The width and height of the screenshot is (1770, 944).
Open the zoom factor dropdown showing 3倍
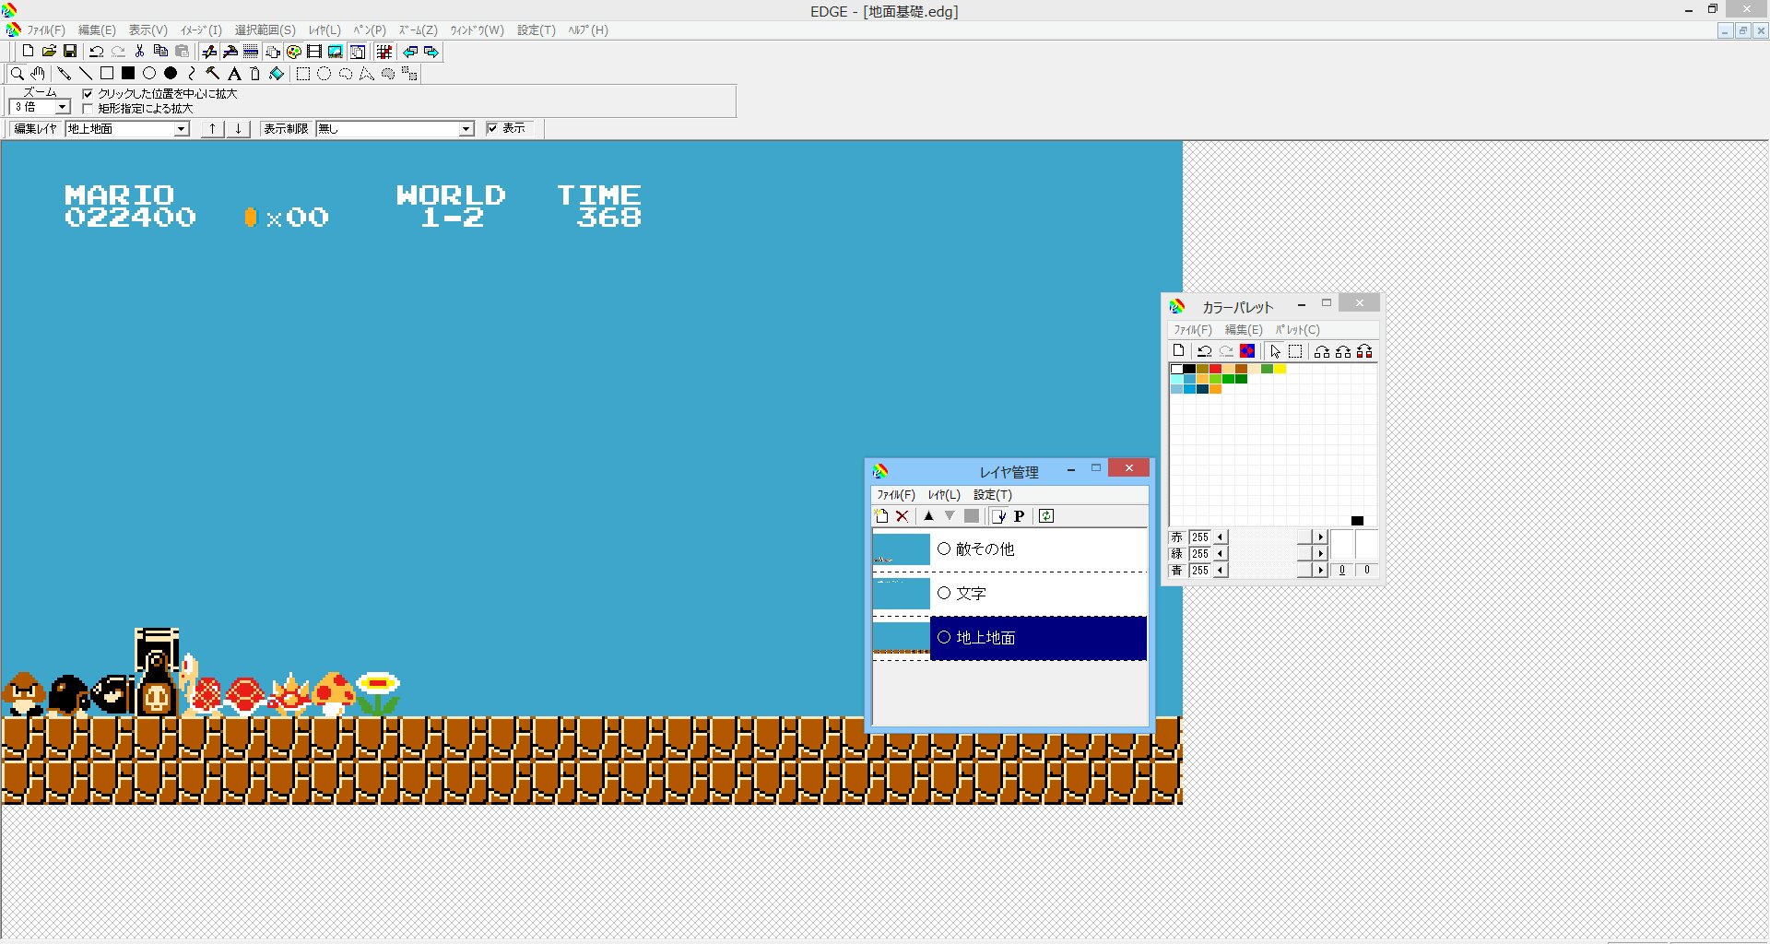[x=63, y=108]
